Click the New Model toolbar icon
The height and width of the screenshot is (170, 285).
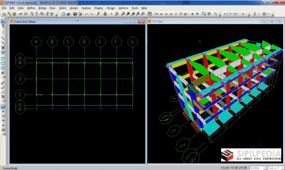(x=64, y=14)
